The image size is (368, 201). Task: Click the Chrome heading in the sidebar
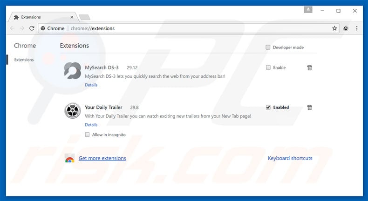point(25,46)
